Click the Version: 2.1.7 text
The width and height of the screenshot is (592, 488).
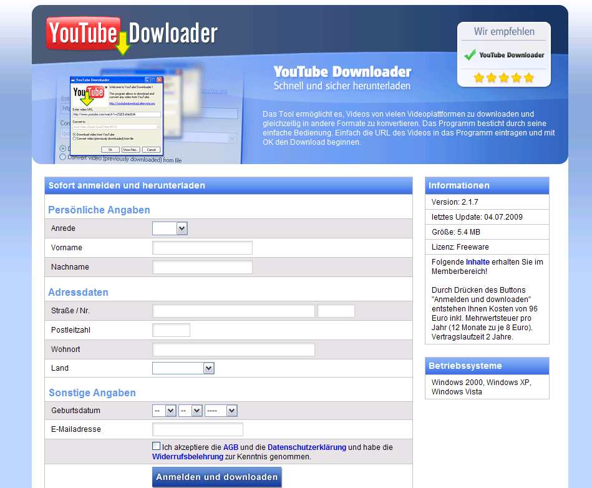[x=455, y=202]
